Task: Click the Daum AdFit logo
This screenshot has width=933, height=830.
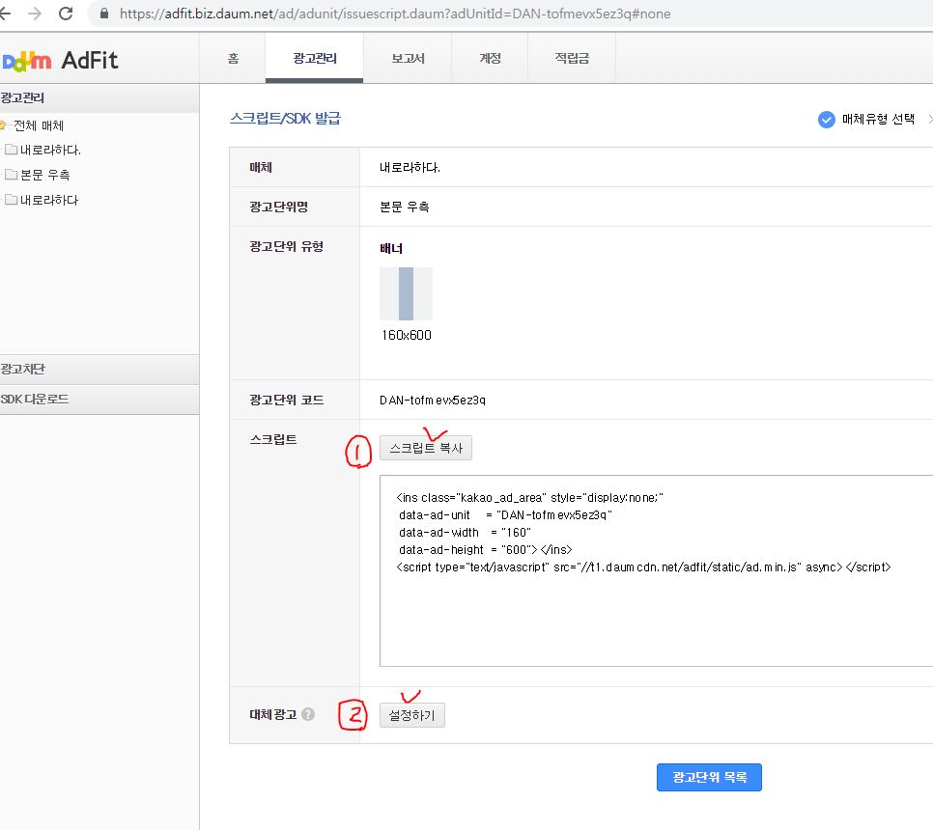Action: 60,60
